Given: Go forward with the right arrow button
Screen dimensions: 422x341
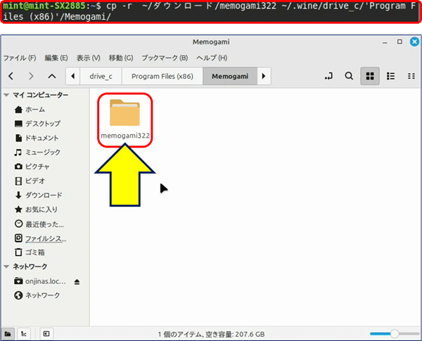Looking at the screenshot, I should (31, 76).
